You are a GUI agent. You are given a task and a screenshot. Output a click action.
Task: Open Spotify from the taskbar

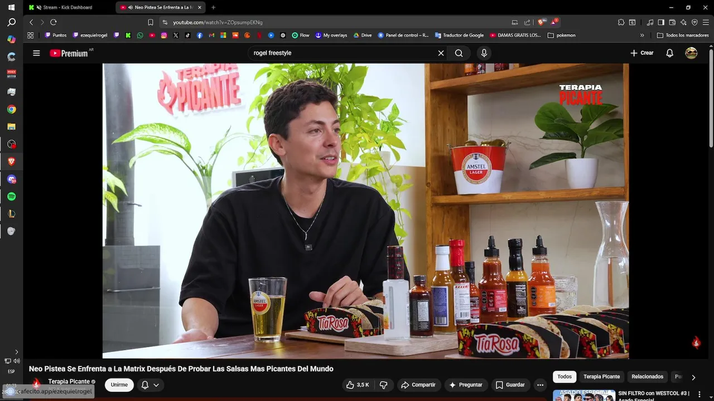coord(11,197)
